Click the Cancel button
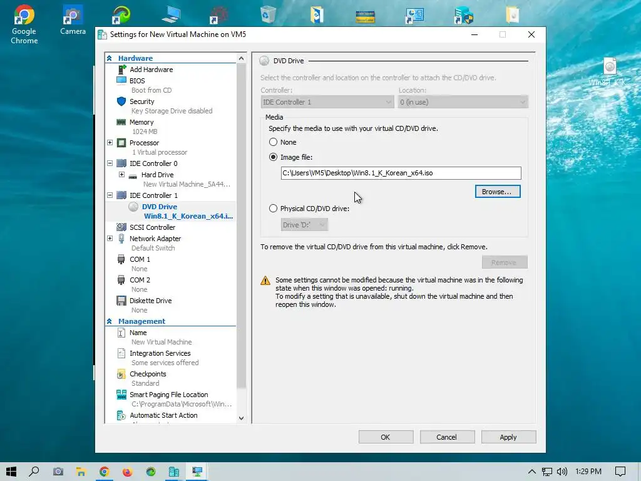Screen dimensions: 641x481 click(447, 437)
